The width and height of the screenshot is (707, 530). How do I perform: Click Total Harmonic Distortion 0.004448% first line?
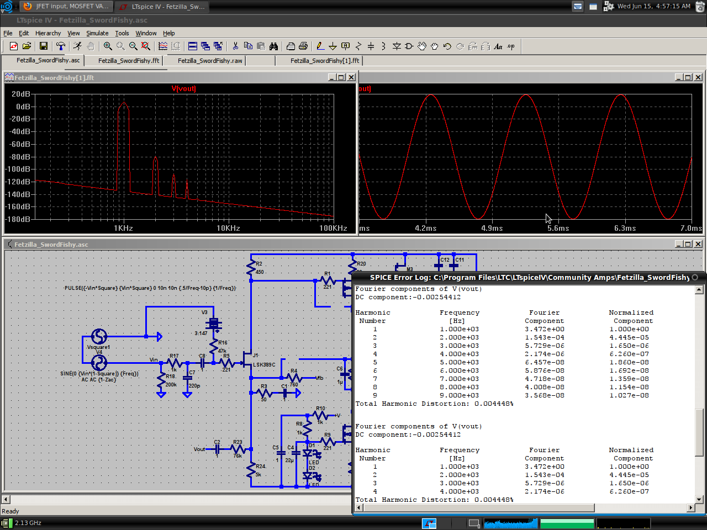pyautogui.click(x=434, y=404)
